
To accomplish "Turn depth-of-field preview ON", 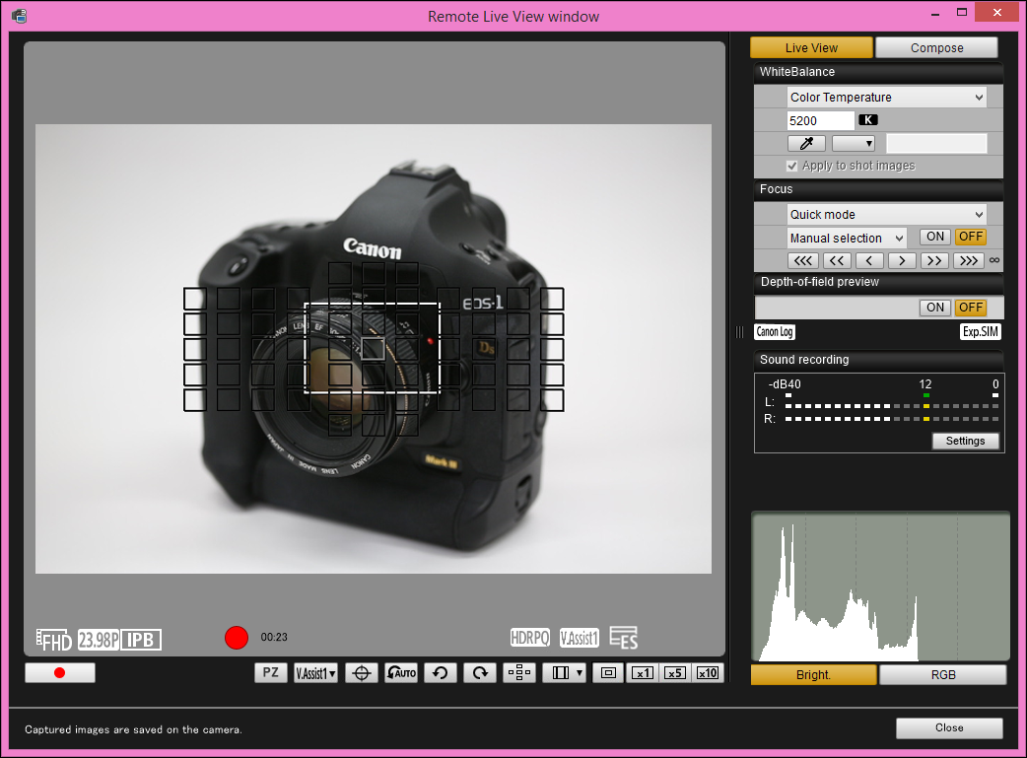I will point(935,308).
